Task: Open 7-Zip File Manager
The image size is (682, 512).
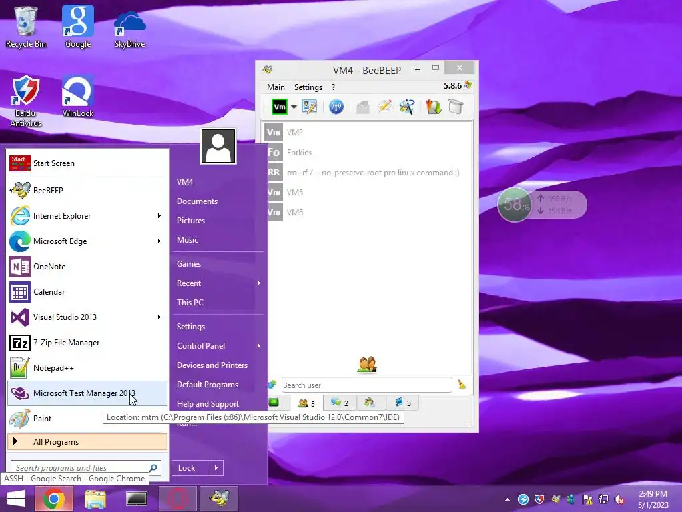Action: pos(87,343)
